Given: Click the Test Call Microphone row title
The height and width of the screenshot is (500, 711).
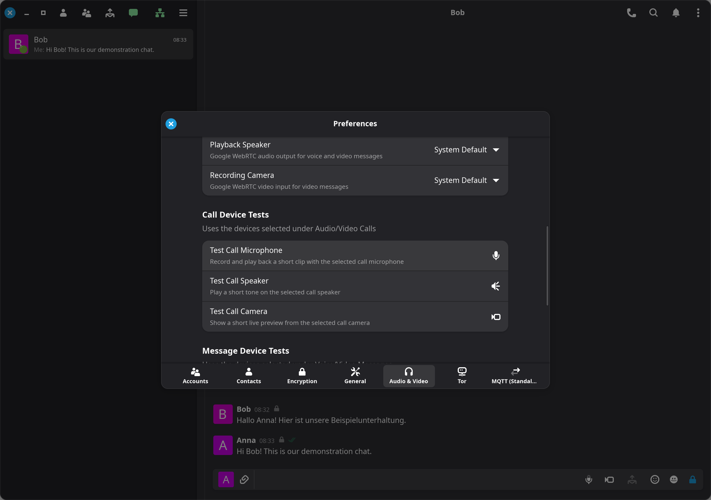Looking at the screenshot, I should (246, 250).
